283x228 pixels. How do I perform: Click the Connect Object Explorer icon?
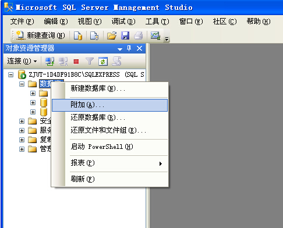coord(49,61)
